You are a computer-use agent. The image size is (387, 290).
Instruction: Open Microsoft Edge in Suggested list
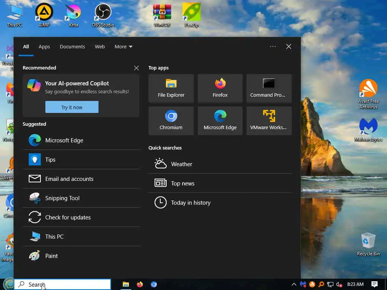tap(81, 140)
